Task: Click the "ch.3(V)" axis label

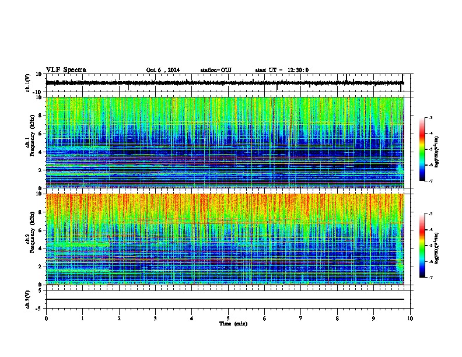Action: click(27, 299)
